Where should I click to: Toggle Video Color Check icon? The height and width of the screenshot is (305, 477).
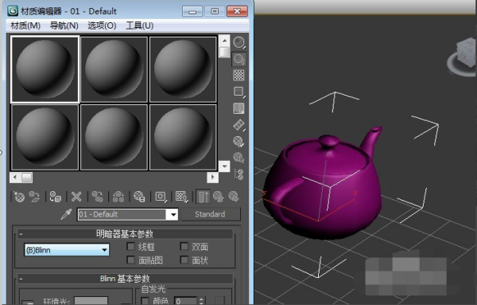click(238, 108)
